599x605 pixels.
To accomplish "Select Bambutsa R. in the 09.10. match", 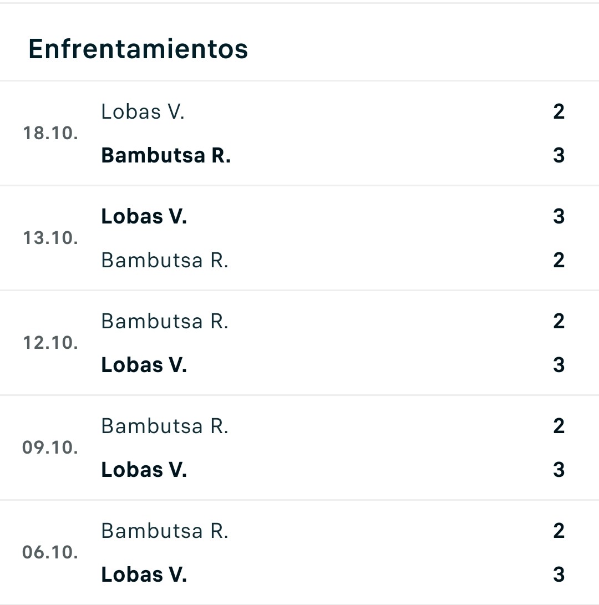I will click(x=165, y=426).
